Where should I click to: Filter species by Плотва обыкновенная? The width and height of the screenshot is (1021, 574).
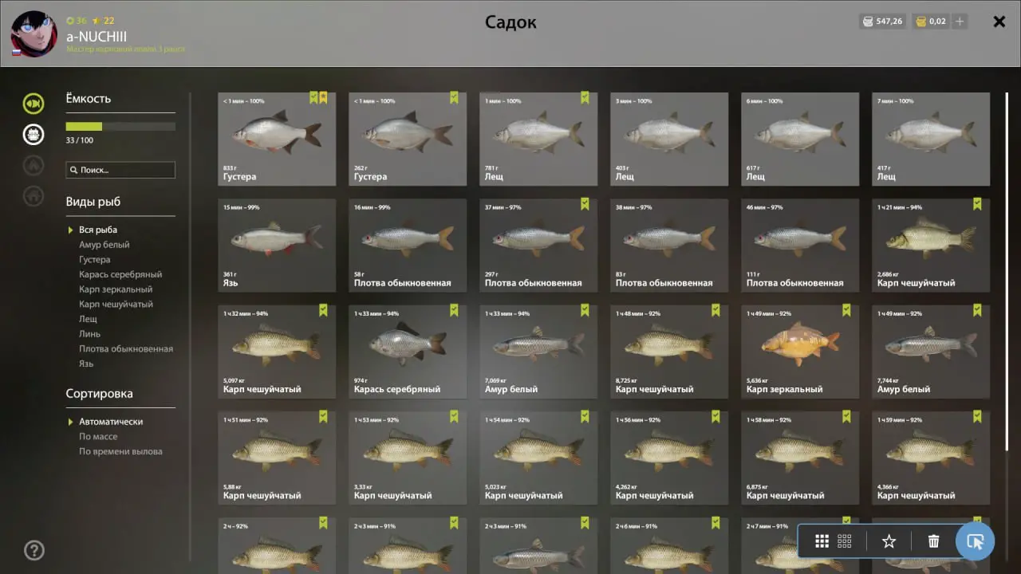tap(126, 348)
